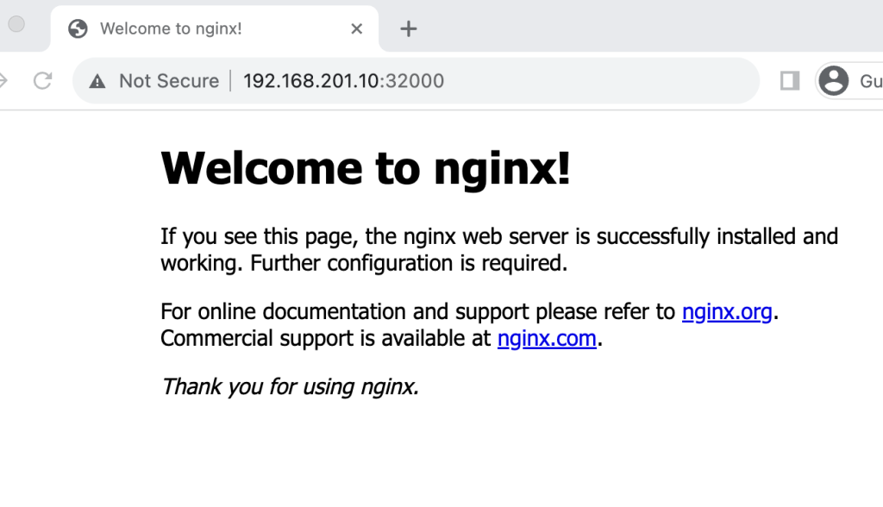Click the Not Secure site info label
Screen dimensions: 883x507
click(x=169, y=81)
